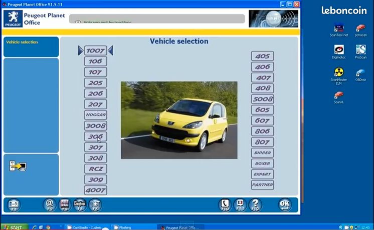Select the EXPERT vehicle
The width and height of the screenshot is (374, 230).
click(x=263, y=174)
